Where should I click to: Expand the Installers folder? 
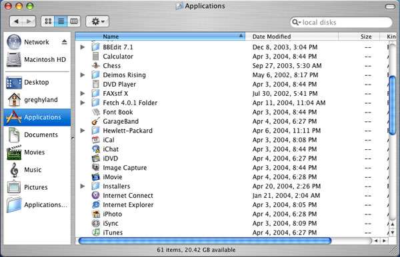(x=83, y=186)
